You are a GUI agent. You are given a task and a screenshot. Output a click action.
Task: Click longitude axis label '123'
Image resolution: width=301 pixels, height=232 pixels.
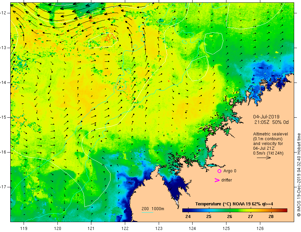(159, 228)
